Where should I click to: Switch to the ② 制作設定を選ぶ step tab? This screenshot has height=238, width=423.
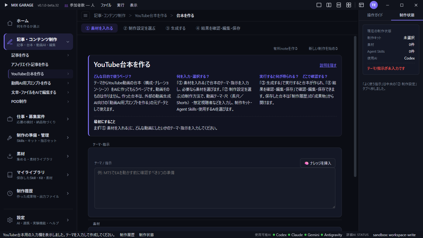tap(139, 28)
